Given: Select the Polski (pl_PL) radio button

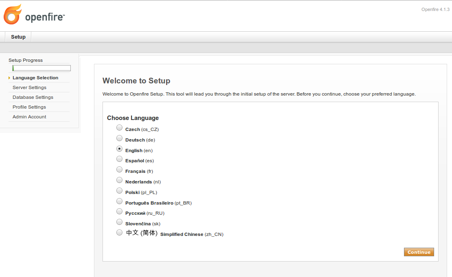Looking at the screenshot, I should 119,190.
